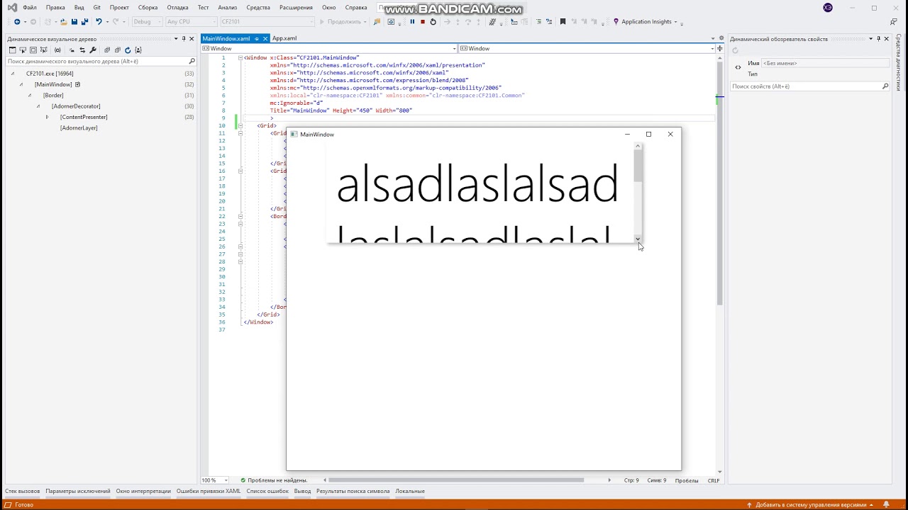Open the Расширения menu
The image size is (908, 510).
(x=296, y=8)
